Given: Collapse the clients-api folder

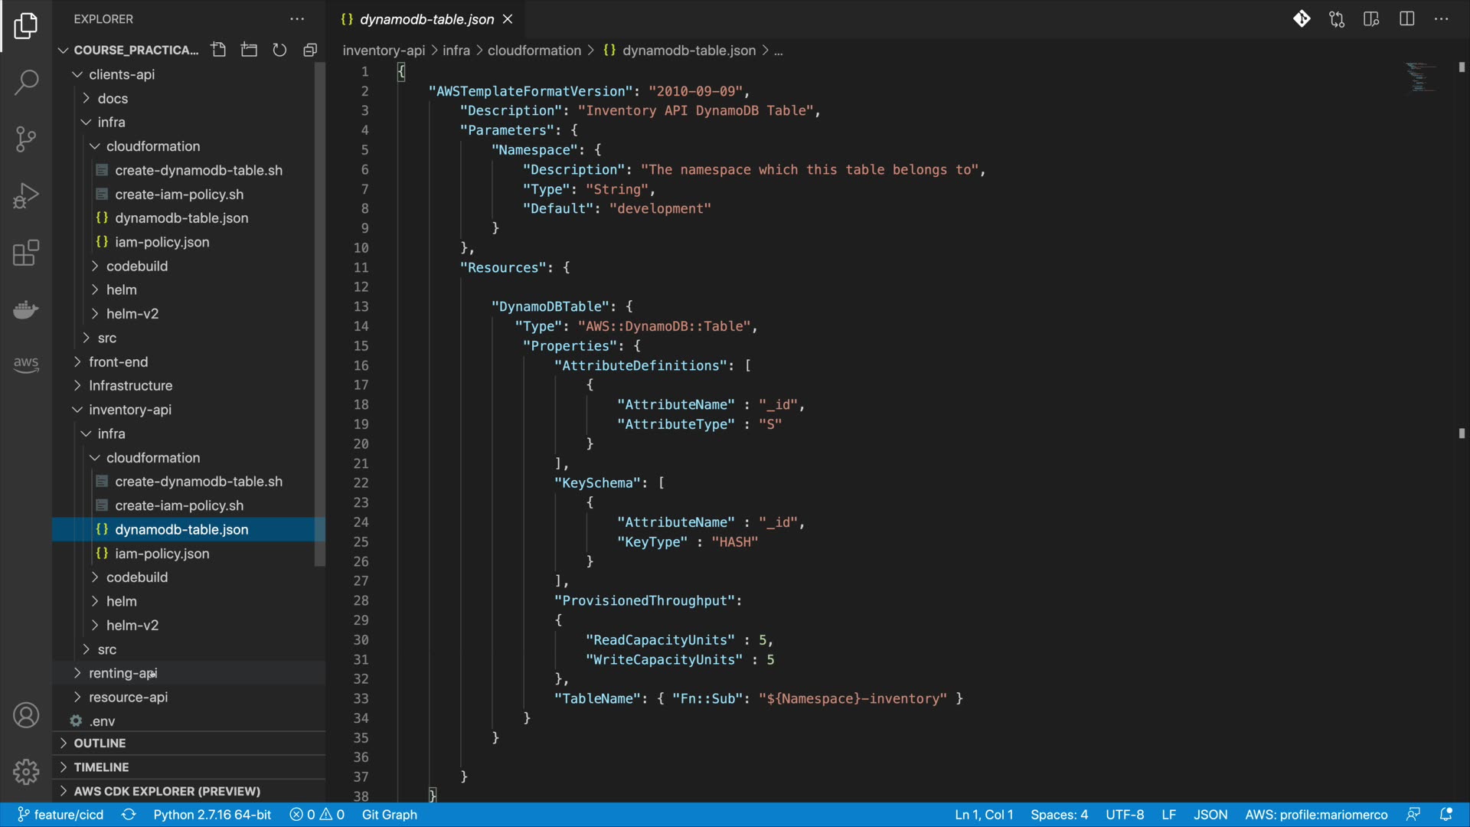Looking at the screenshot, I should tap(121, 74).
